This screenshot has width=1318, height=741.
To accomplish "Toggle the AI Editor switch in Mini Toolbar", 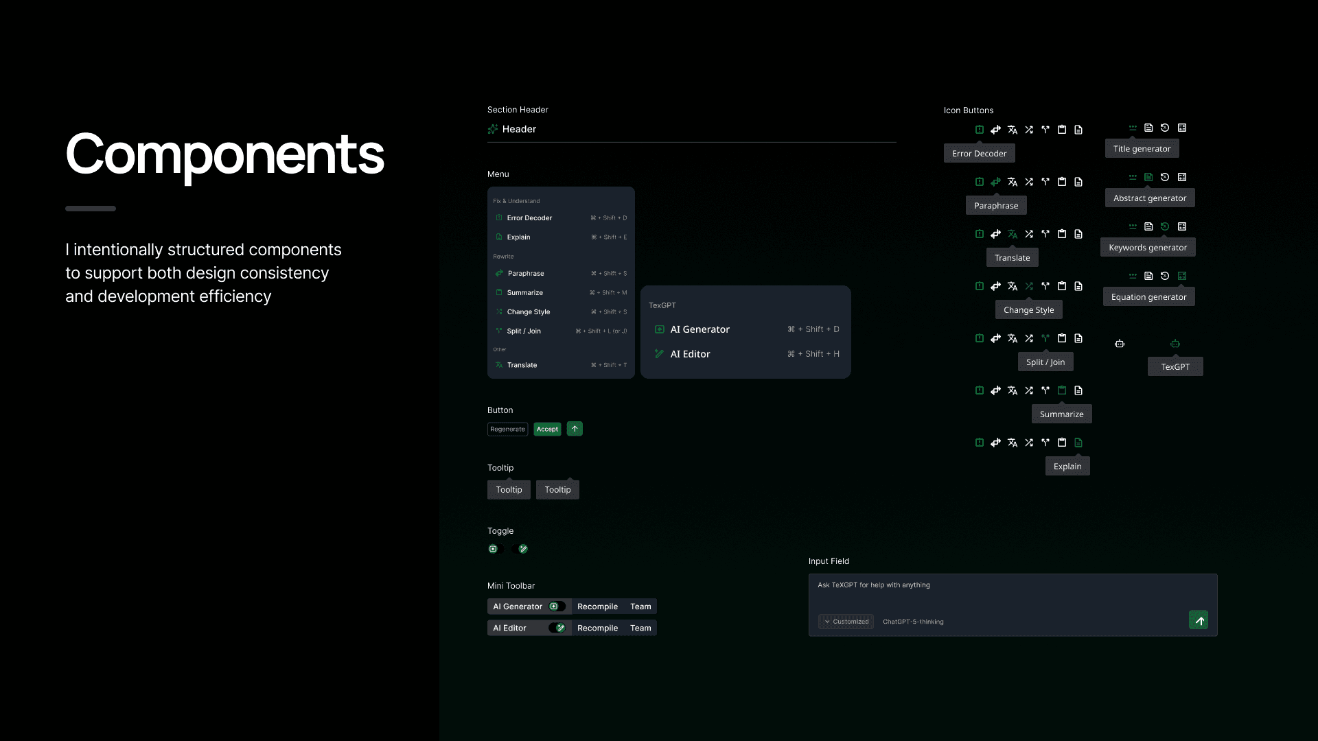I will (x=557, y=628).
